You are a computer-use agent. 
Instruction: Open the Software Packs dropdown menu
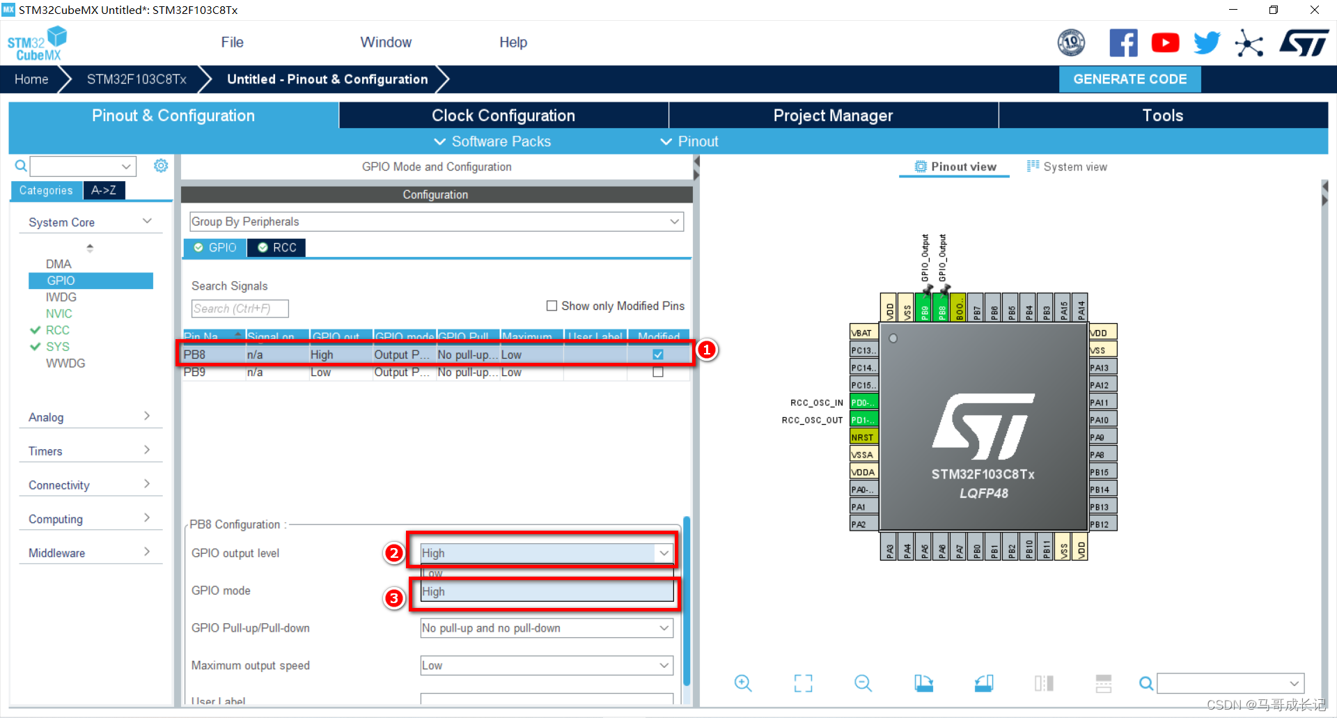[492, 141]
